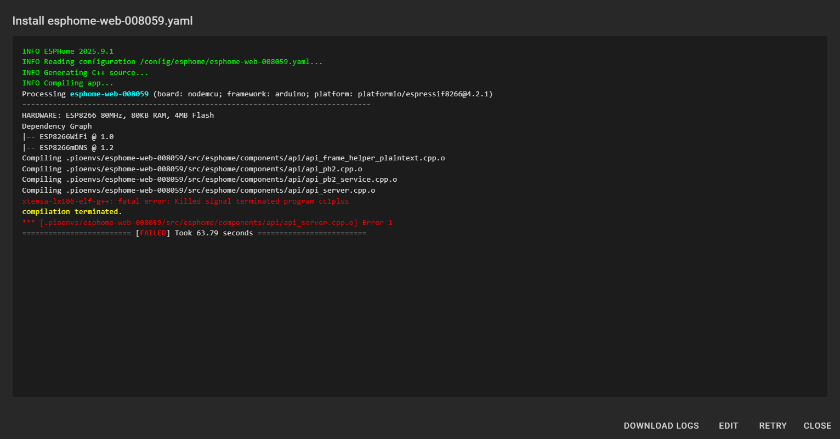Click the dialog title 'Install esphome-web-008059.yaml'

[103, 21]
